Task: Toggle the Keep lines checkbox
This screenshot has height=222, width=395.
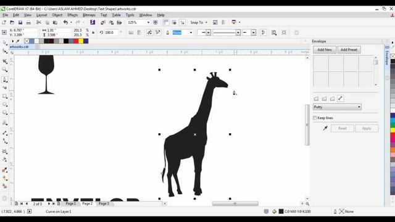Action: pyautogui.click(x=315, y=118)
